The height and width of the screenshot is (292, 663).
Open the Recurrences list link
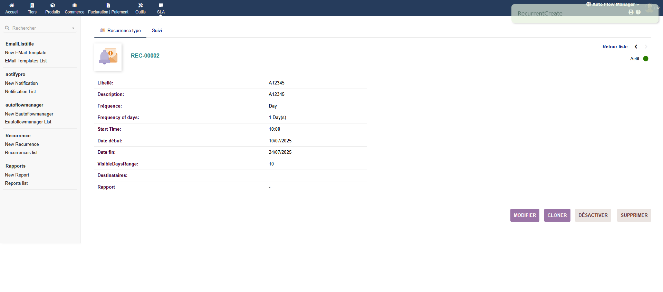21,152
